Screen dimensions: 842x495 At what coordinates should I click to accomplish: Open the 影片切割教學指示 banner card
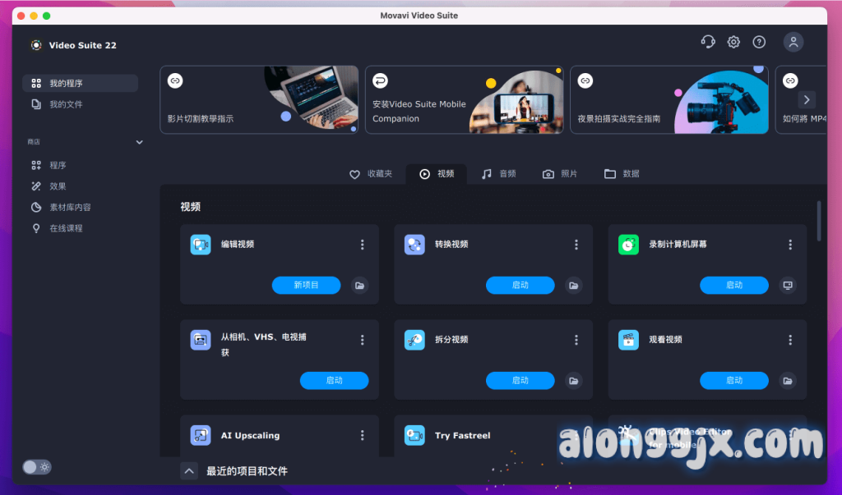click(x=258, y=99)
